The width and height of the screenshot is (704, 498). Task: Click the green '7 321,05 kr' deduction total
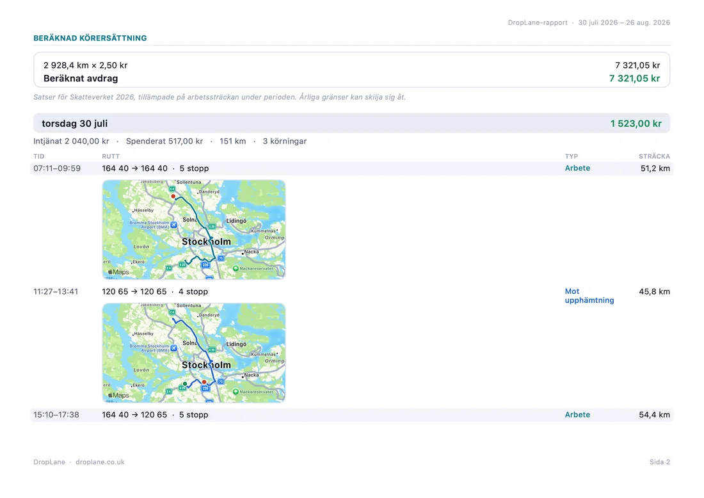click(x=634, y=78)
